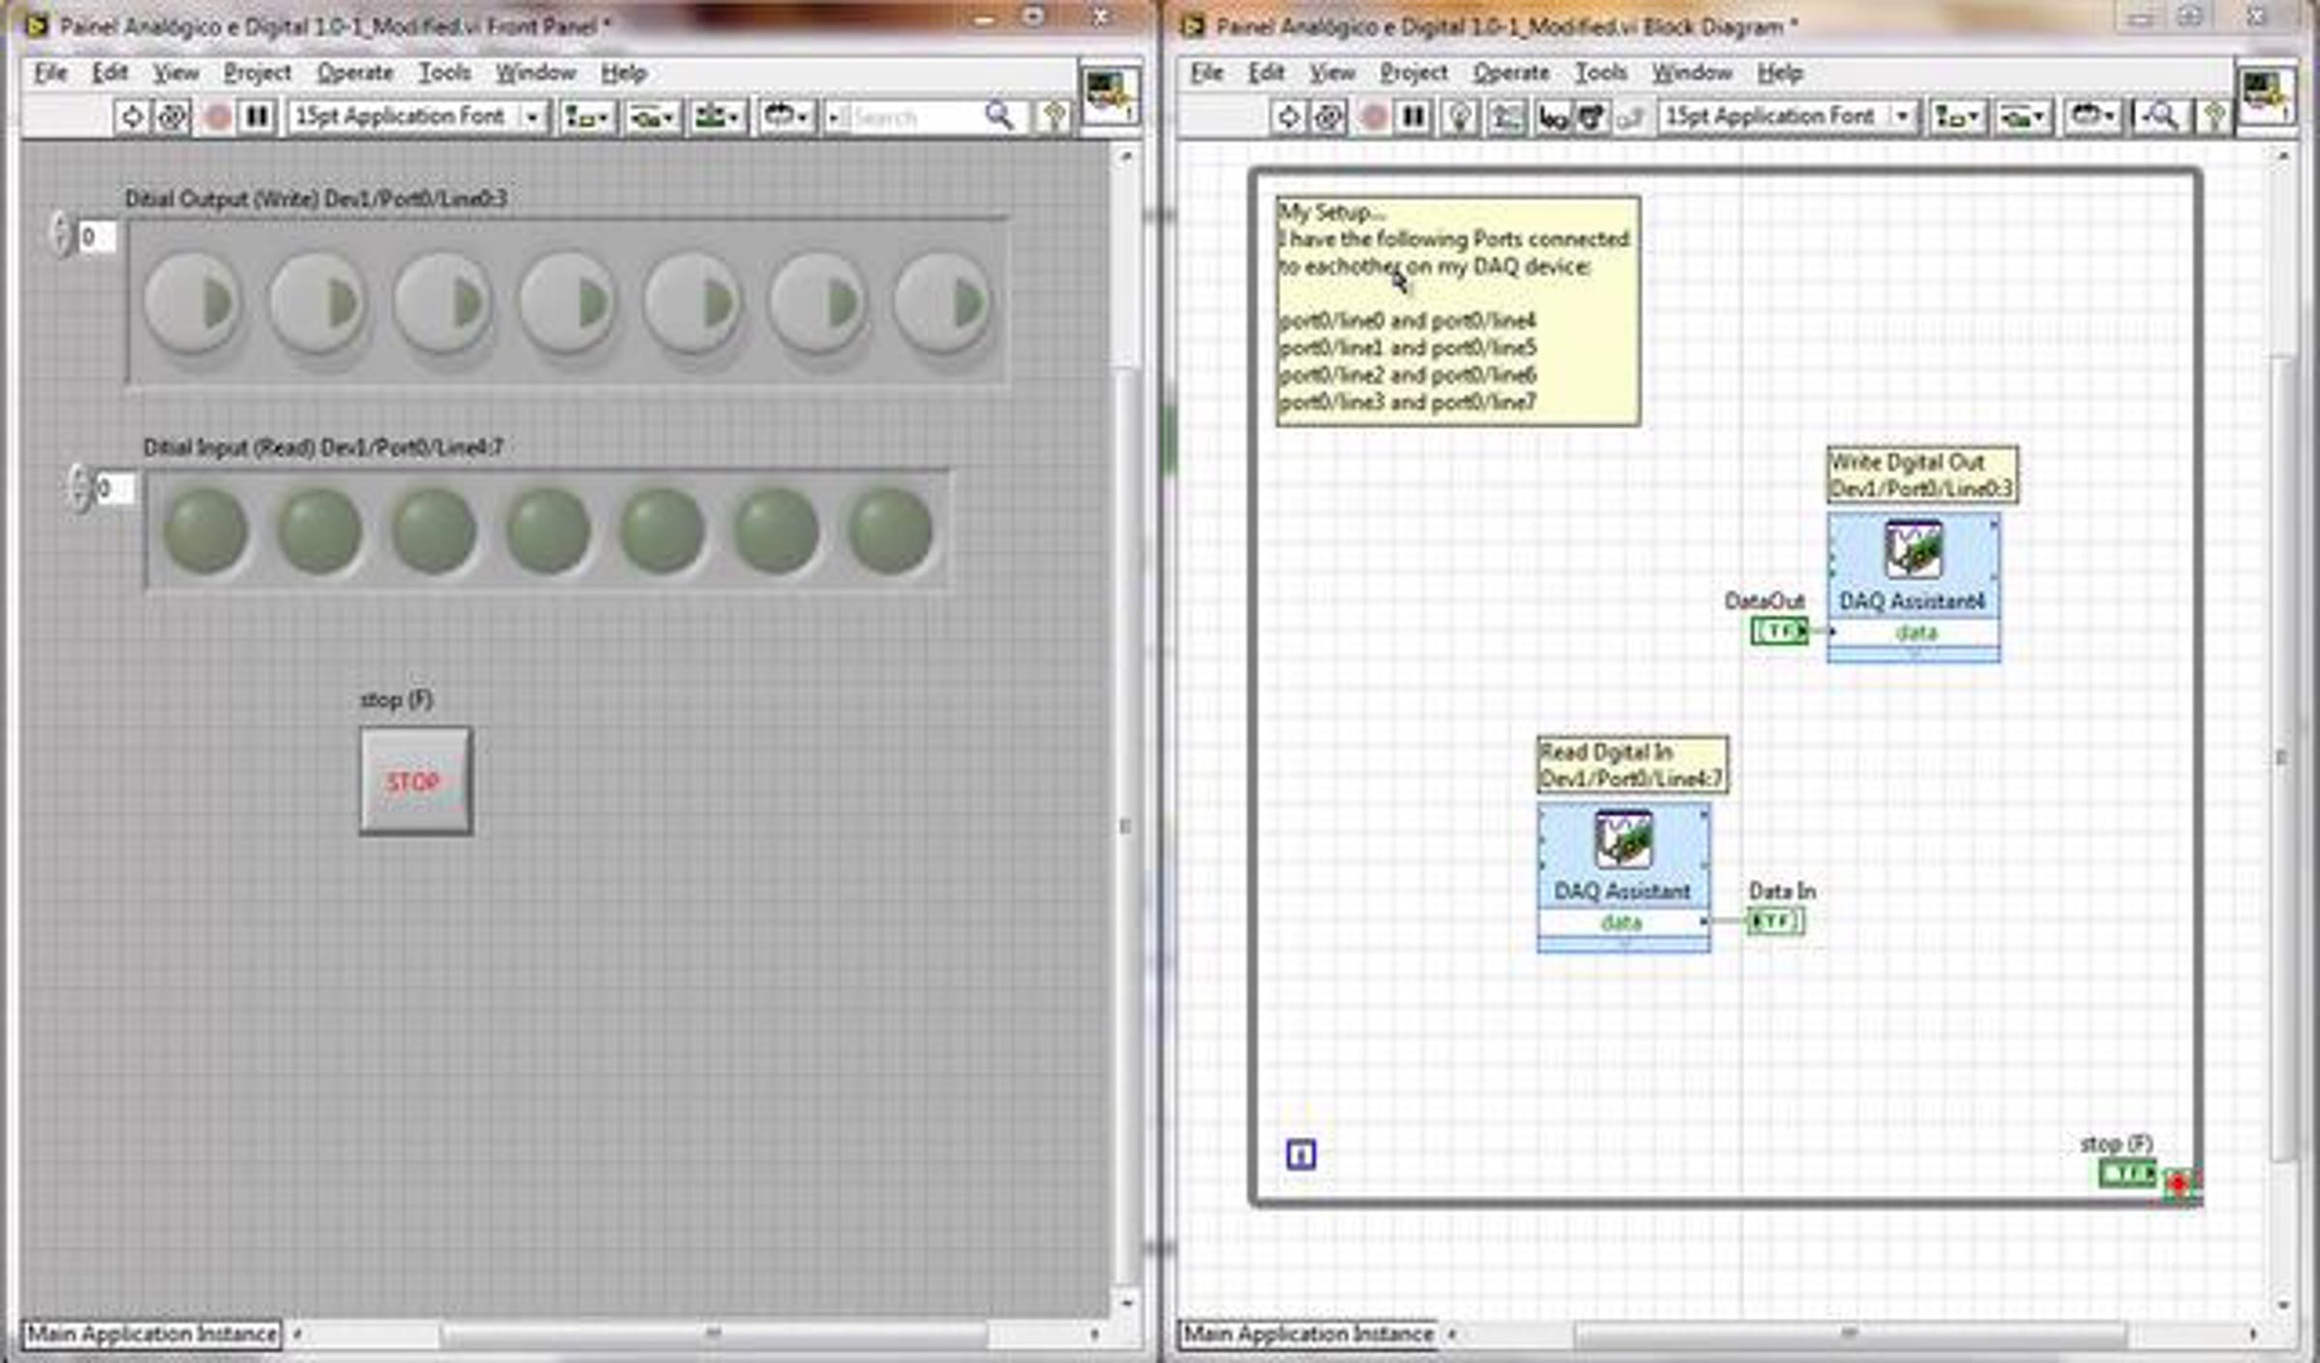Click Abort Execution on Front Panel toolbar
Image resolution: width=2320 pixels, height=1363 pixels.
(x=218, y=117)
